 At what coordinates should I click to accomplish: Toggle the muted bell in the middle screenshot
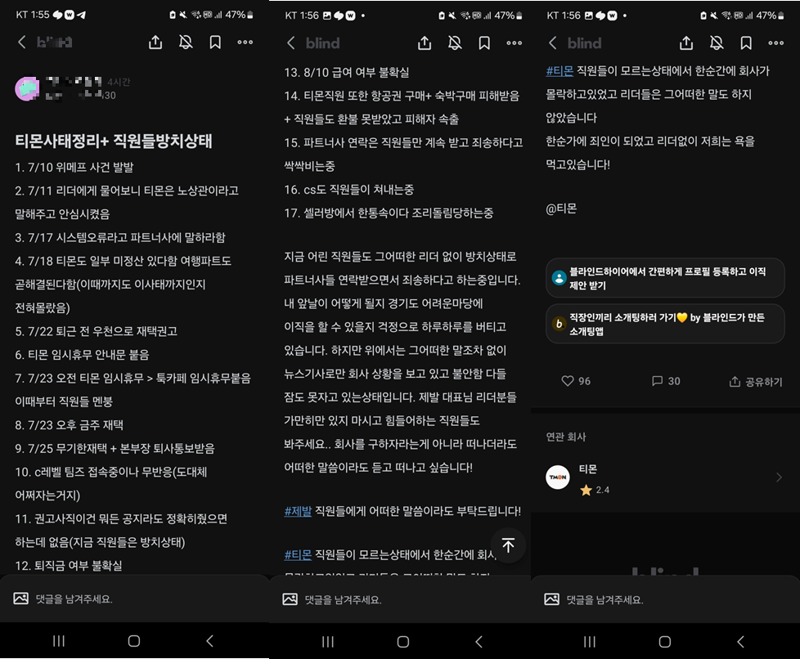455,43
